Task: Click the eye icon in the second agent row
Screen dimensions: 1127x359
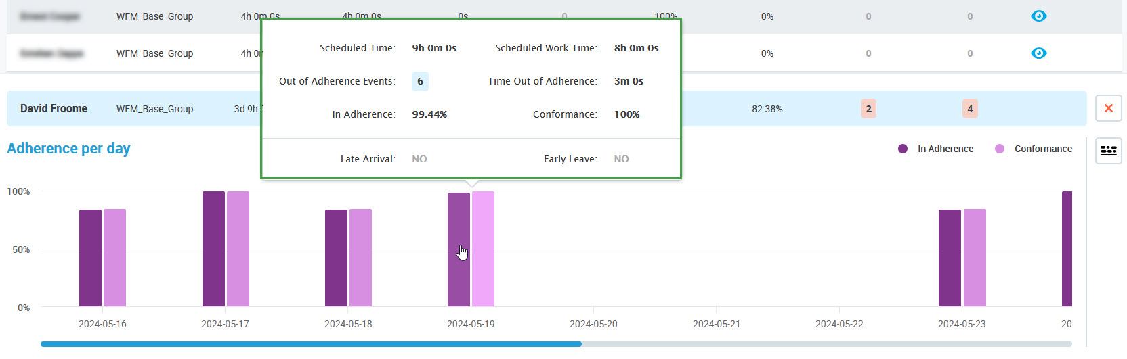Action: [x=1038, y=53]
